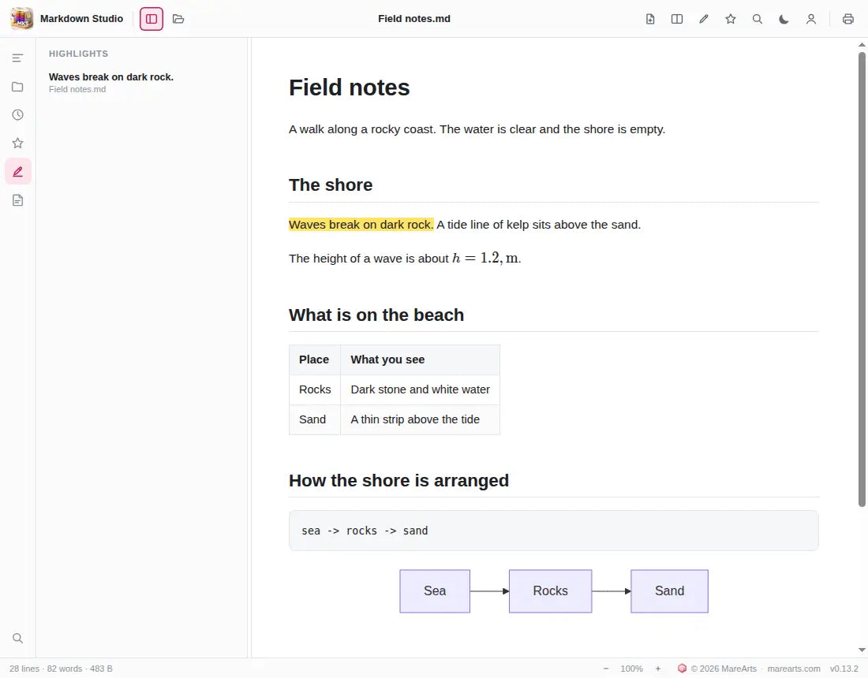Click 'Dark stone and white water' cell
This screenshot has width=868, height=678.
tap(420, 389)
